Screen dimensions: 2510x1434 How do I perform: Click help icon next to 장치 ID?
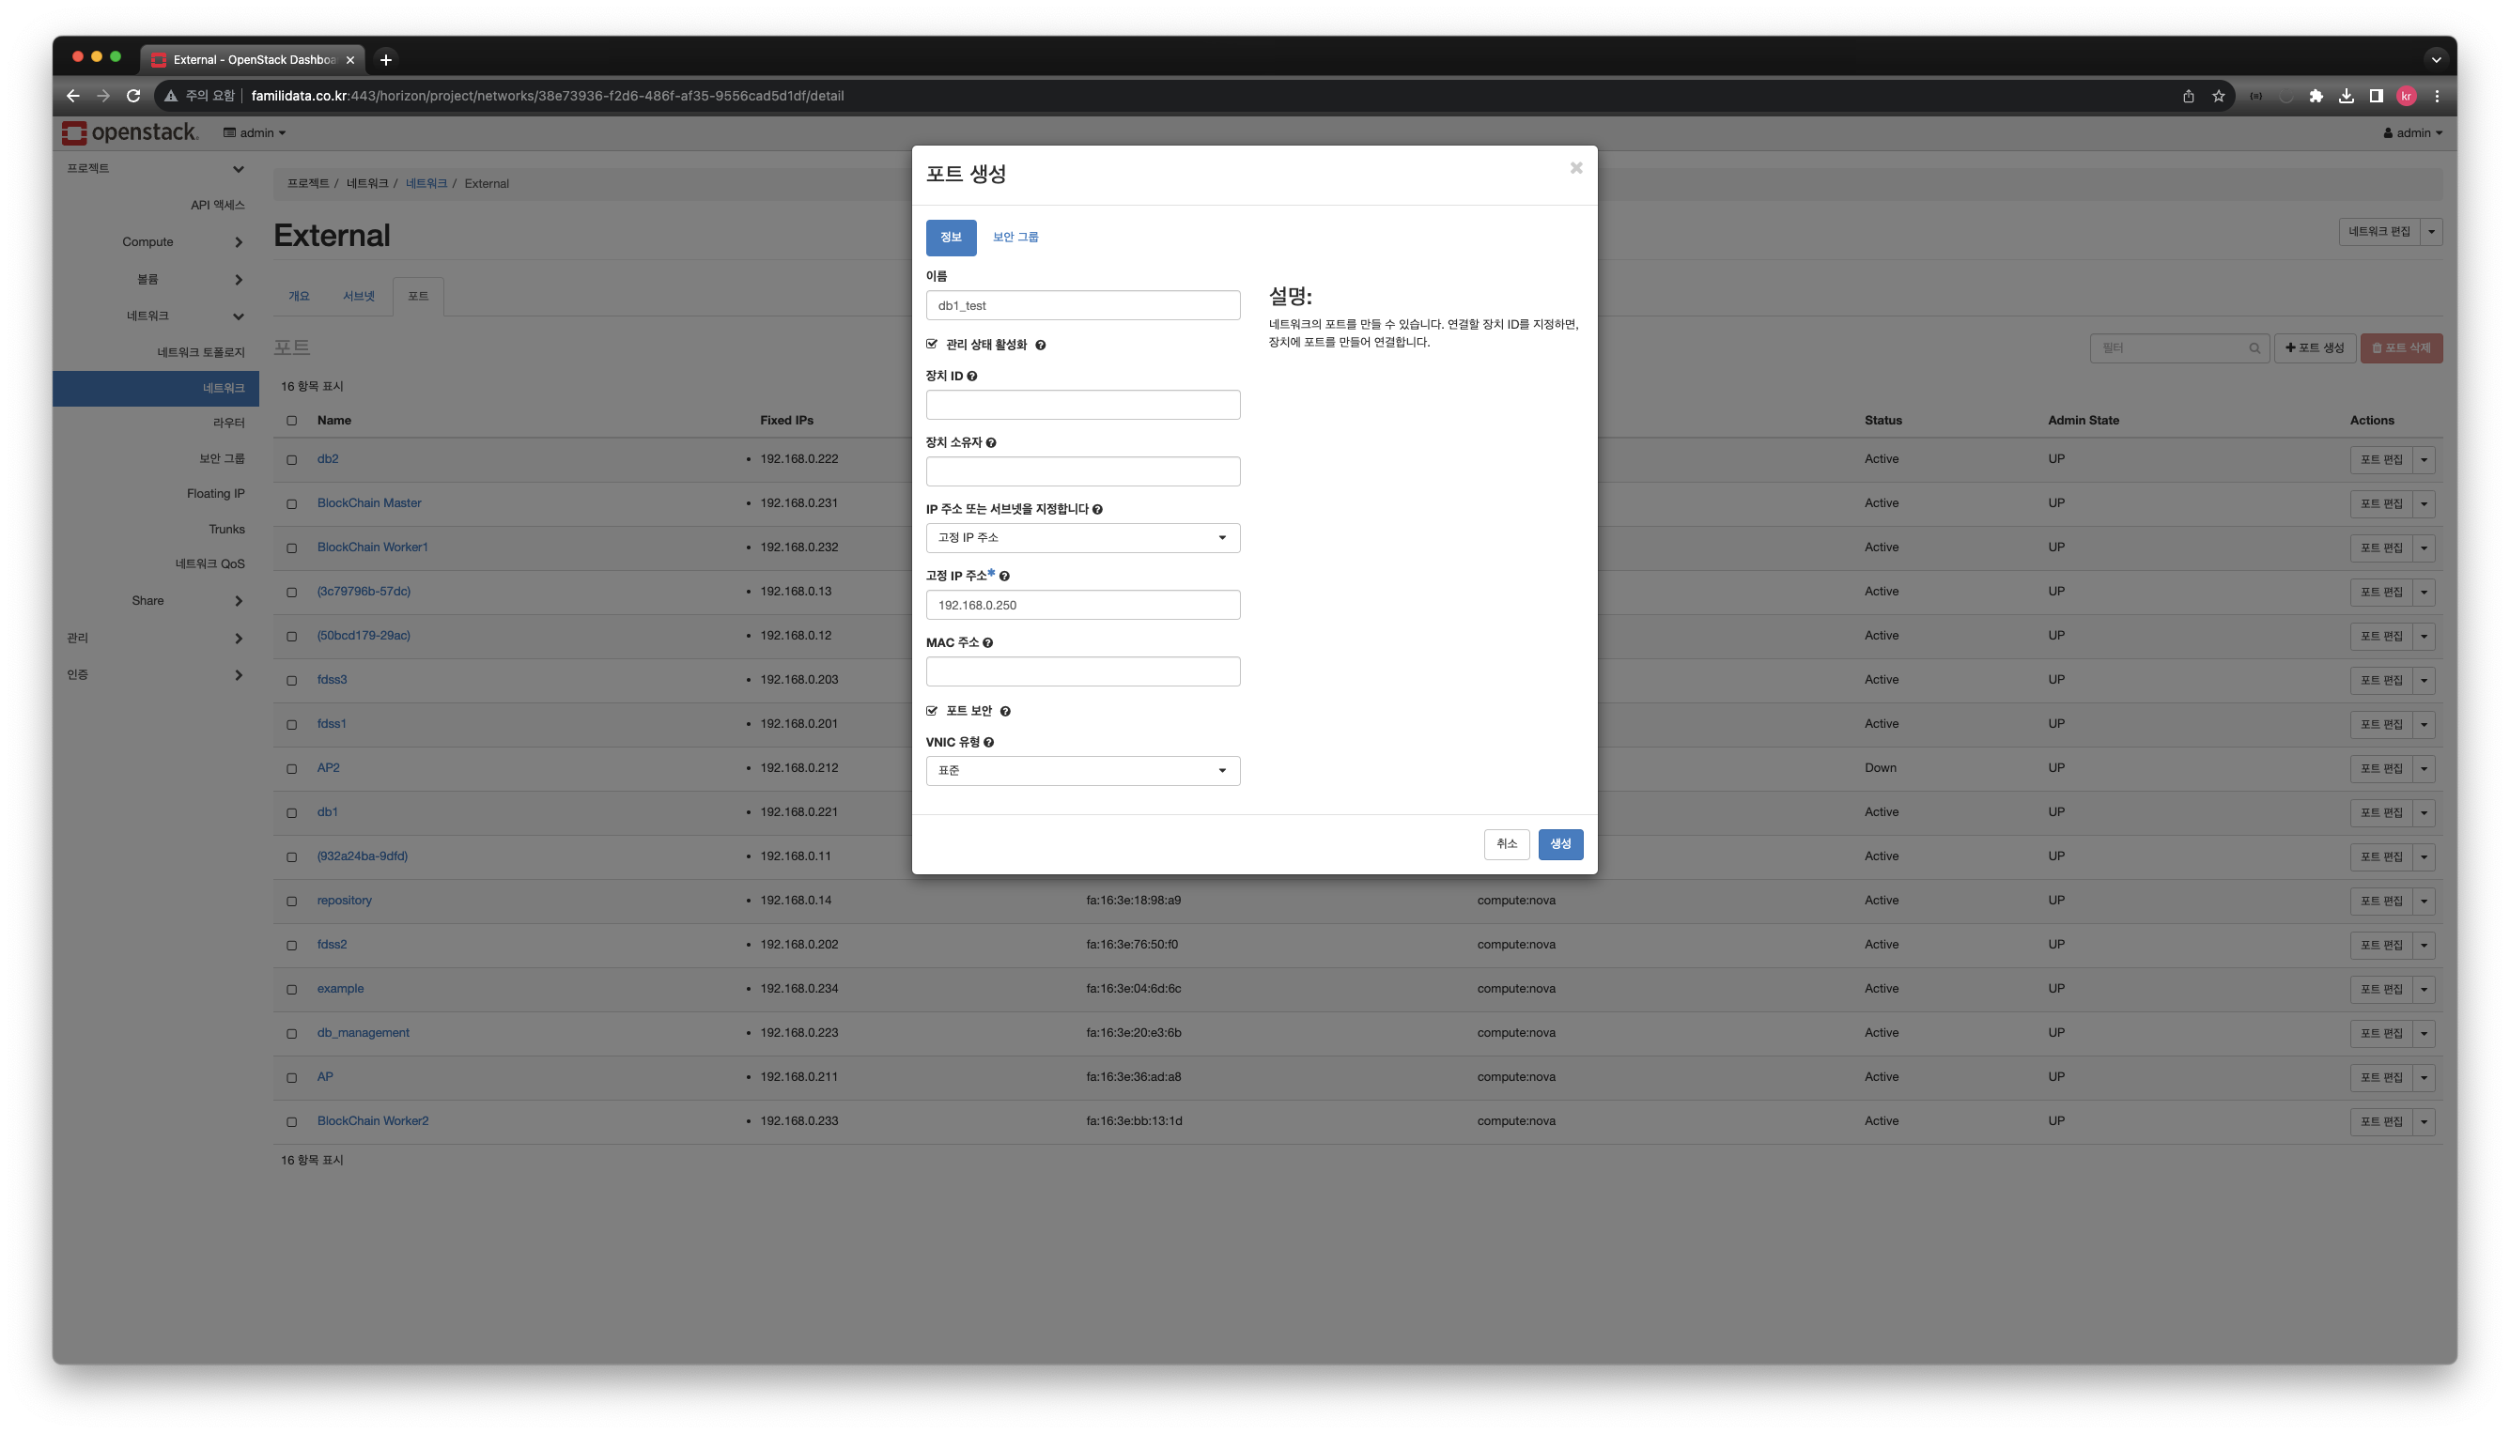click(x=972, y=377)
